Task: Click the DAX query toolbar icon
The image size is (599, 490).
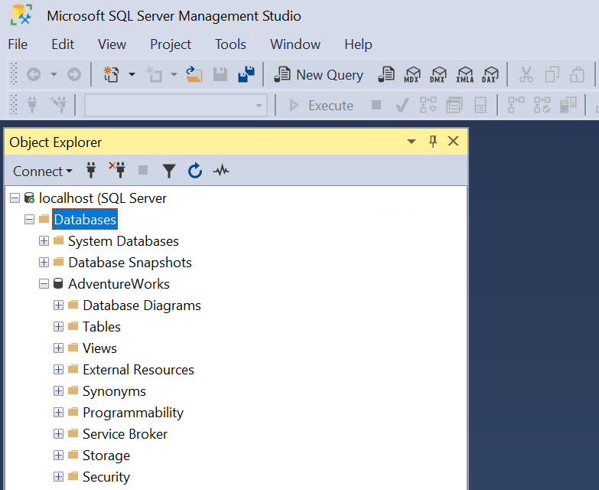Action: click(490, 75)
